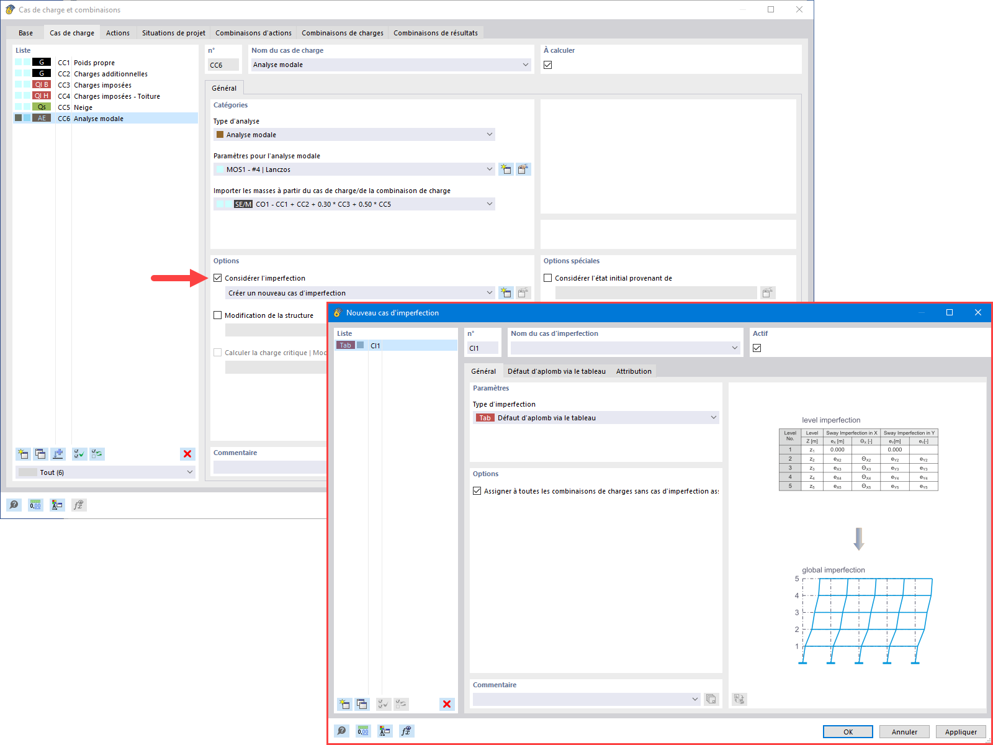Confirm the imperfection dialog with OK
The image size is (993, 745).
(x=847, y=731)
